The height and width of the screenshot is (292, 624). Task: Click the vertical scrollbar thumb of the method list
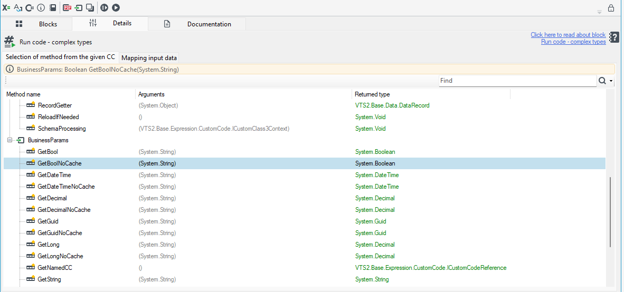(610, 212)
